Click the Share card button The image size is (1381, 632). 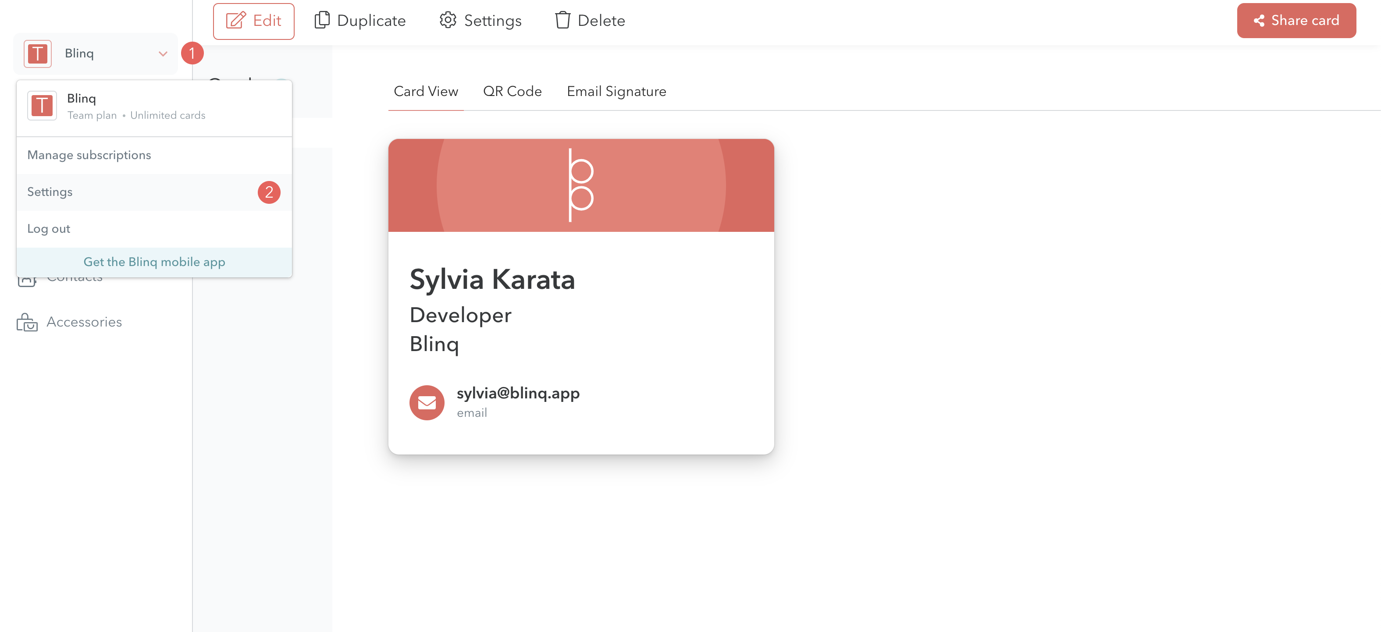[1296, 20]
